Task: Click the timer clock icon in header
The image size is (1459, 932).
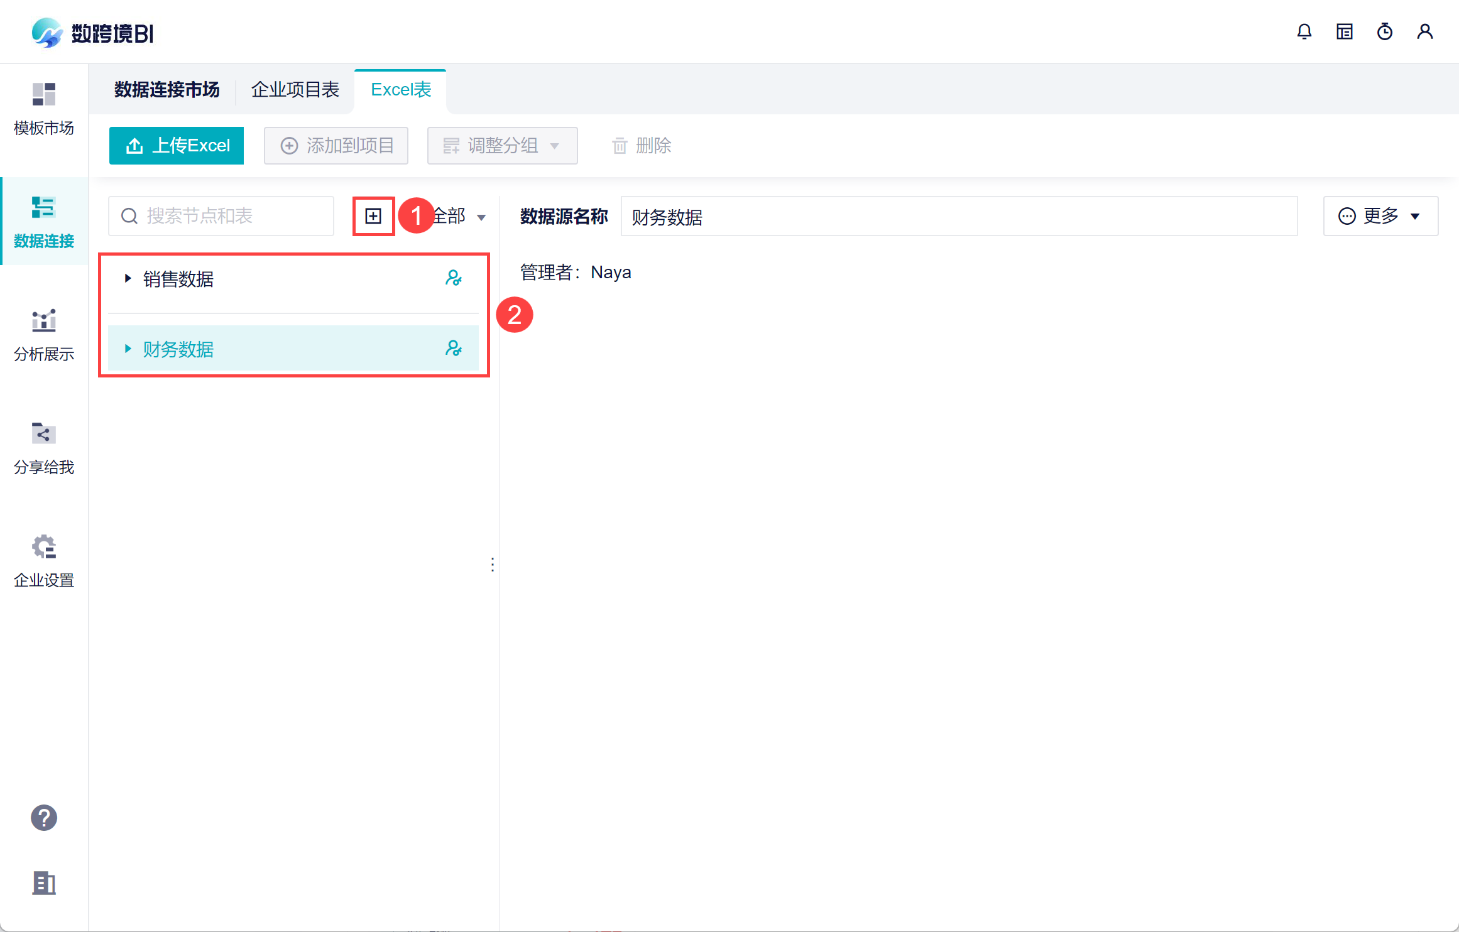Action: click(1385, 31)
